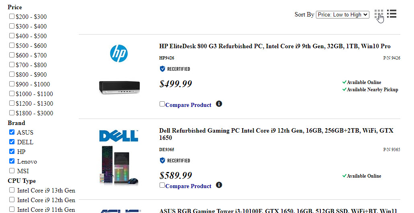
Task: Tick Compare Product for HP EliteDesk
Action: (162, 104)
